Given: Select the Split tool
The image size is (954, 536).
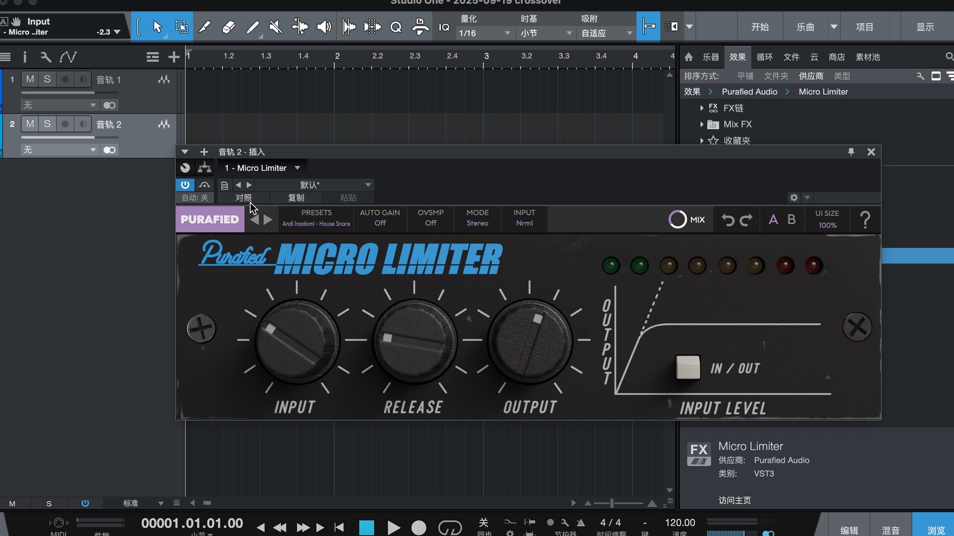Looking at the screenshot, I should point(205,27).
